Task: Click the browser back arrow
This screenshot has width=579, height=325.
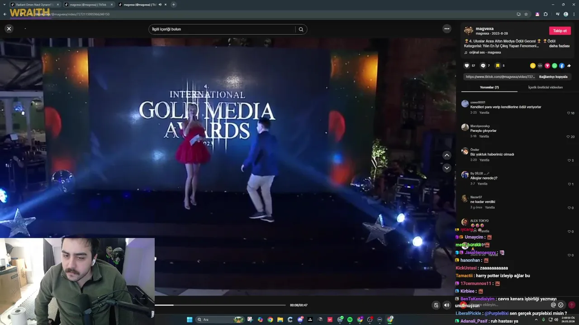Action: (5, 14)
